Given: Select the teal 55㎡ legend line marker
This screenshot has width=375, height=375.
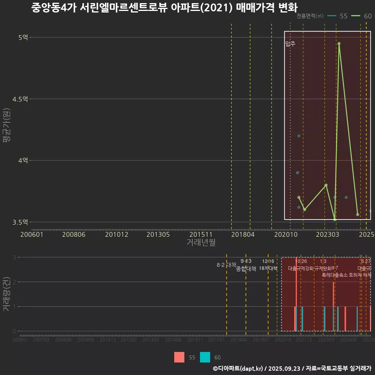Looking at the screenshot, I should pos(332,16).
